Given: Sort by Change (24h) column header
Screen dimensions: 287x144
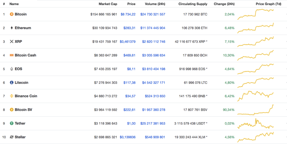Looking at the screenshot, I should pyautogui.click(x=224, y=4).
